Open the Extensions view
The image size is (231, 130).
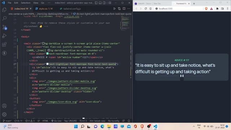pyautogui.click(x=4, y=44)
